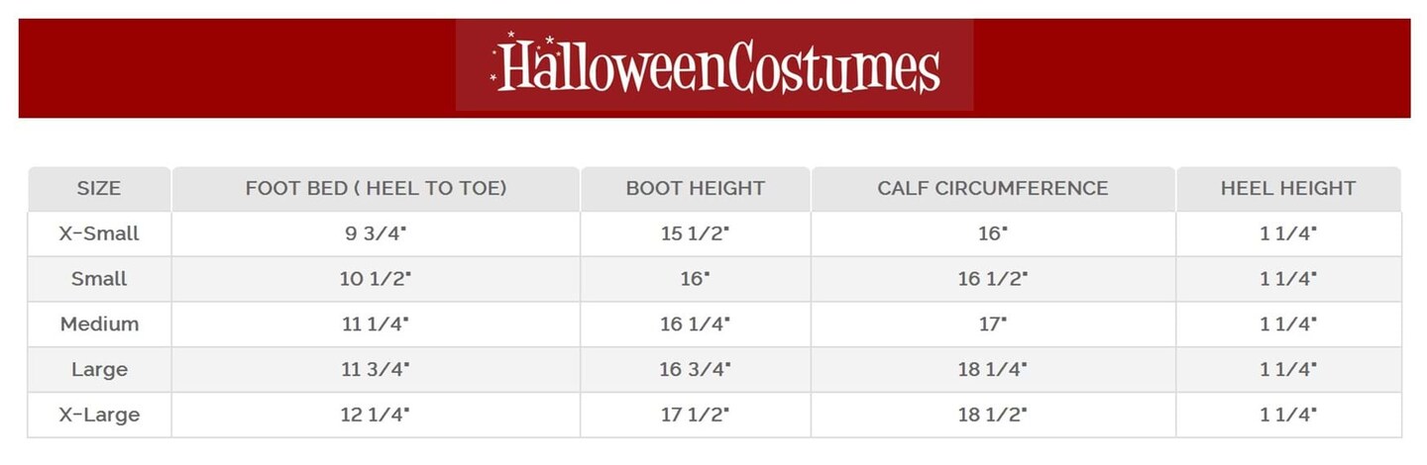Click the 17 1/2" boot height cell
The width and height of the screenshot is (1427, 465).
coord(695,416)
